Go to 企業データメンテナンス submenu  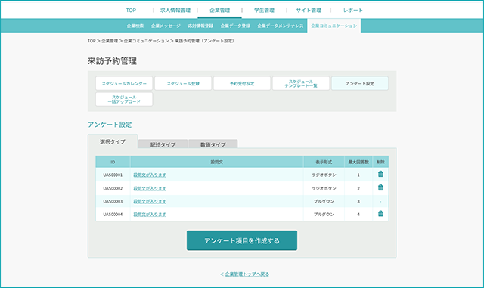[x=281, y=26]
